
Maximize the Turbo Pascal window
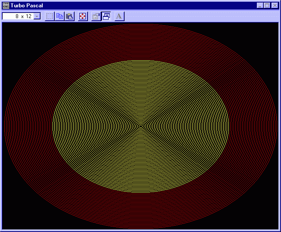pos(267,5)
